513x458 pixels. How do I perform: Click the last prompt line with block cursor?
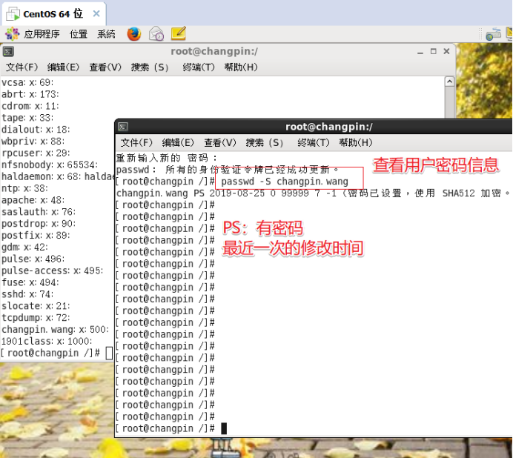point(171,428)
